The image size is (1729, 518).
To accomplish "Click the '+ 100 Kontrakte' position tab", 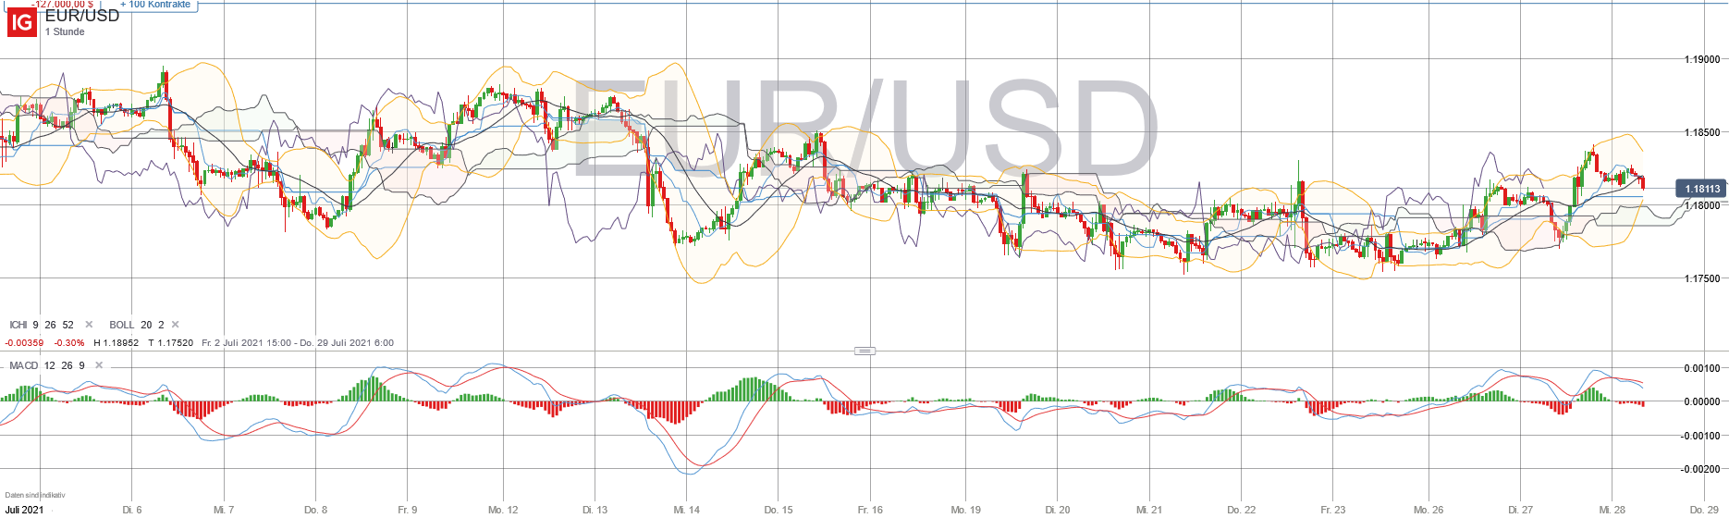I will 155,5.
